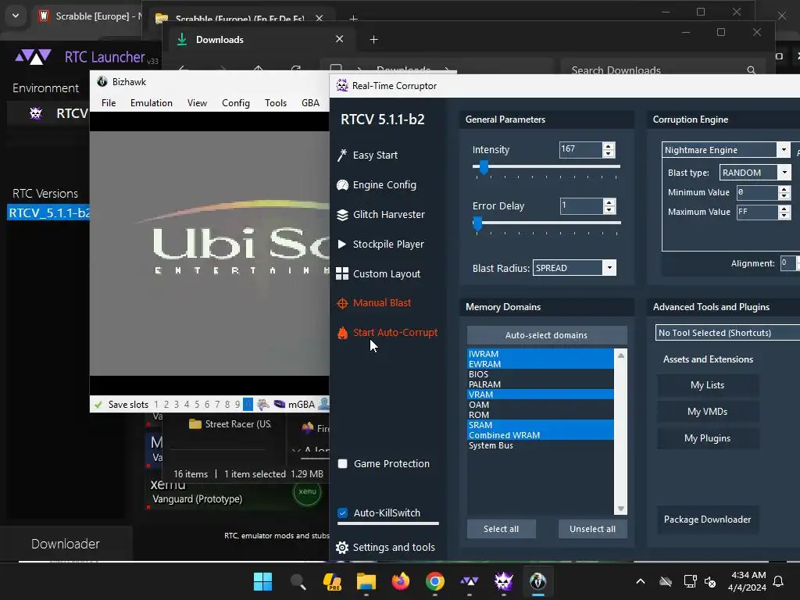This screenshot has height=600, width=800.
Task: Open Stockpile Player play icon
Action: coord(342,245)
